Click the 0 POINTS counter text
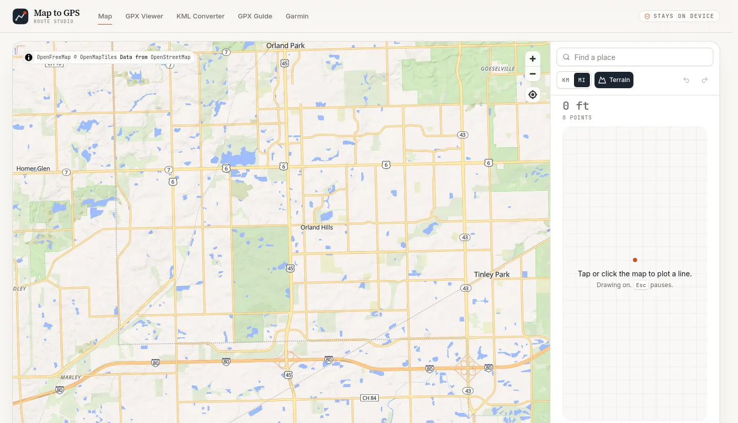Viewport: 738px width, 423px height. coord(577,117)
